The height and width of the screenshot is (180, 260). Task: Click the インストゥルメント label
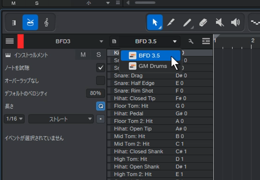tap(31, 55)
